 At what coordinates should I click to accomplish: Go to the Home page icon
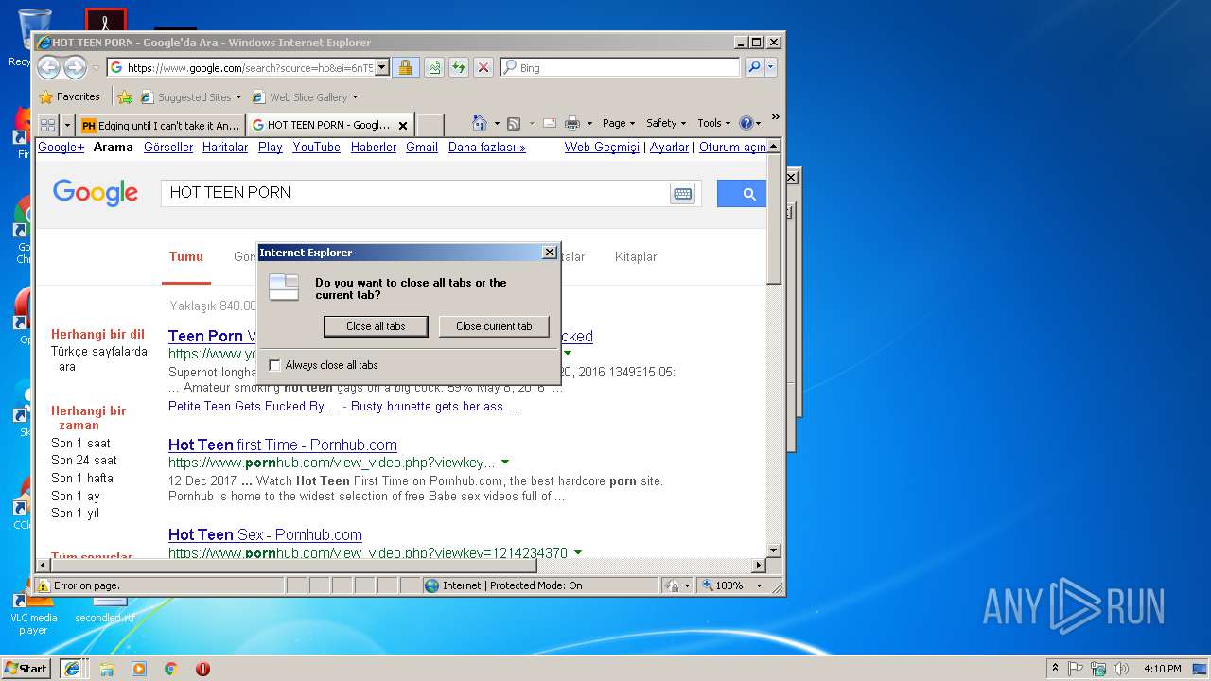point(479,123)
